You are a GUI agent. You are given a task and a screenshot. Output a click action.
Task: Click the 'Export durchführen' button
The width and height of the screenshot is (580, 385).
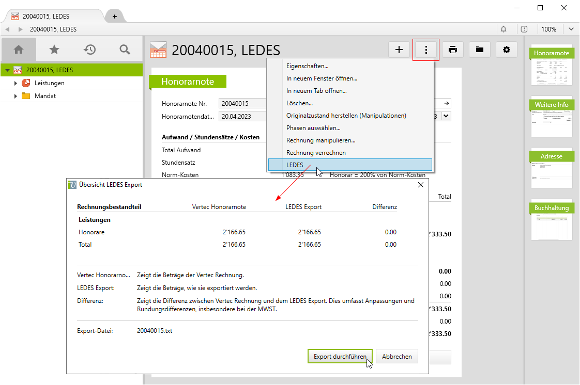point(340,356)
